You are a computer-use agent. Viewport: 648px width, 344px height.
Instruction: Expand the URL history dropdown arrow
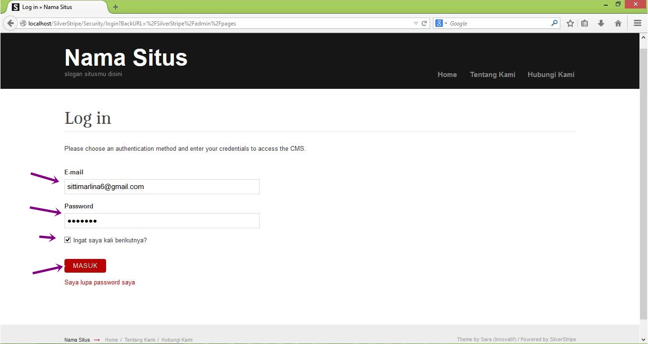(x=416, y=23)
